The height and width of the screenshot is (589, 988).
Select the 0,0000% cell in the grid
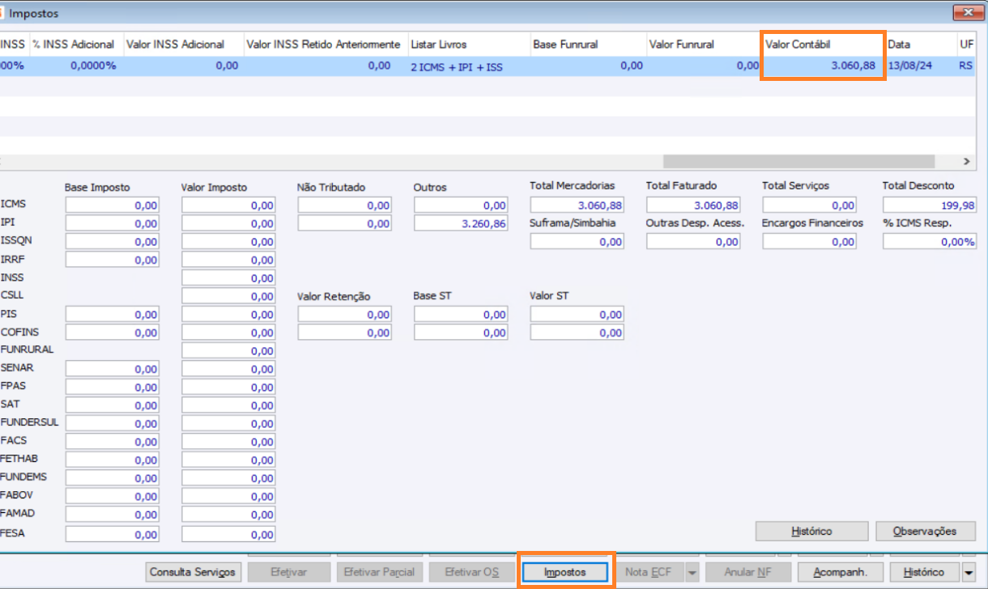click(x=75, y=66)
